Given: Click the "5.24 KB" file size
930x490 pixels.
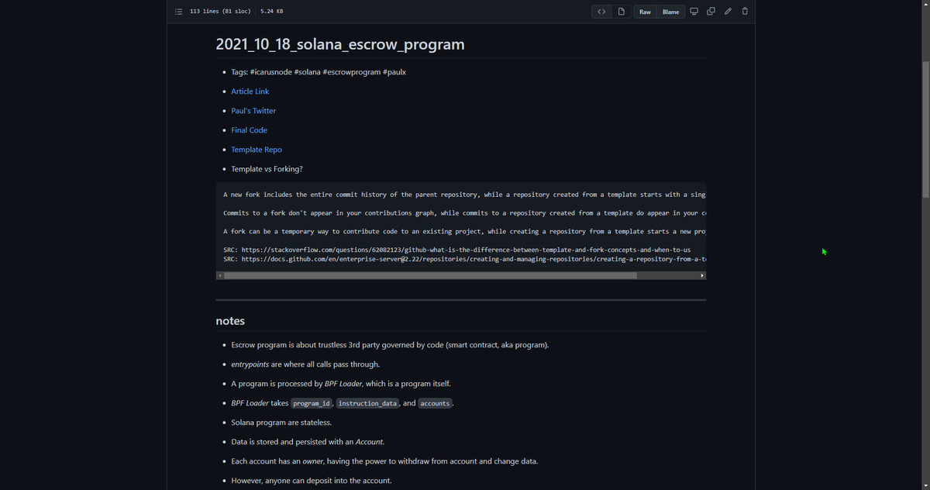Looking at the screenshot, I should click(x=272, y=12).
